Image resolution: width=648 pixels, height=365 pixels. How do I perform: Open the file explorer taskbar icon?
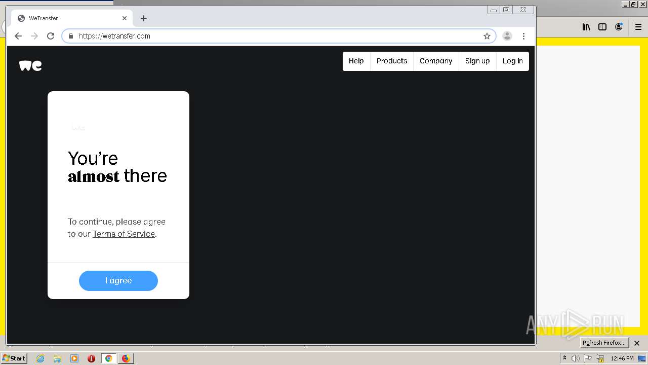click(x=57, y=358)
